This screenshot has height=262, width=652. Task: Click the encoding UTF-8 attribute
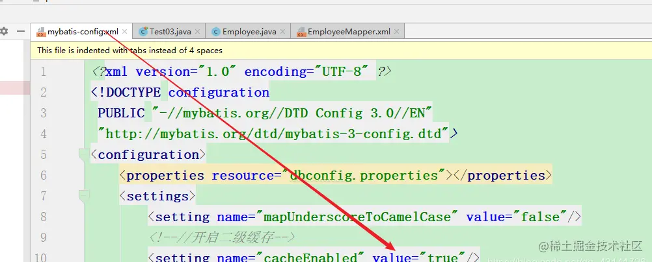307,72
